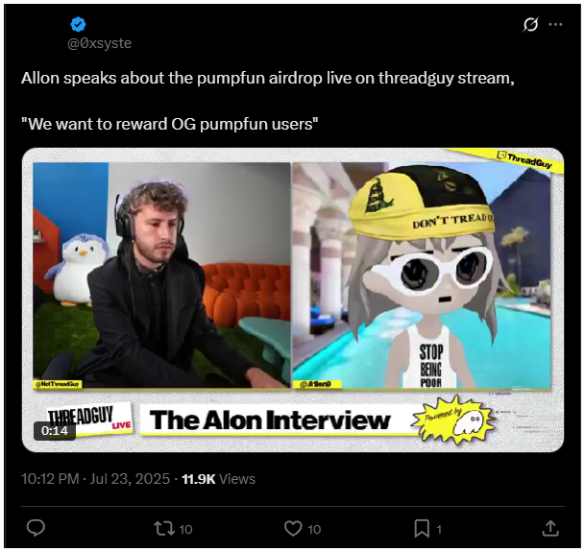Repost this tweet via the retweet icon
The width and height of the screenshot is (585, 552).
coord(164,529)
